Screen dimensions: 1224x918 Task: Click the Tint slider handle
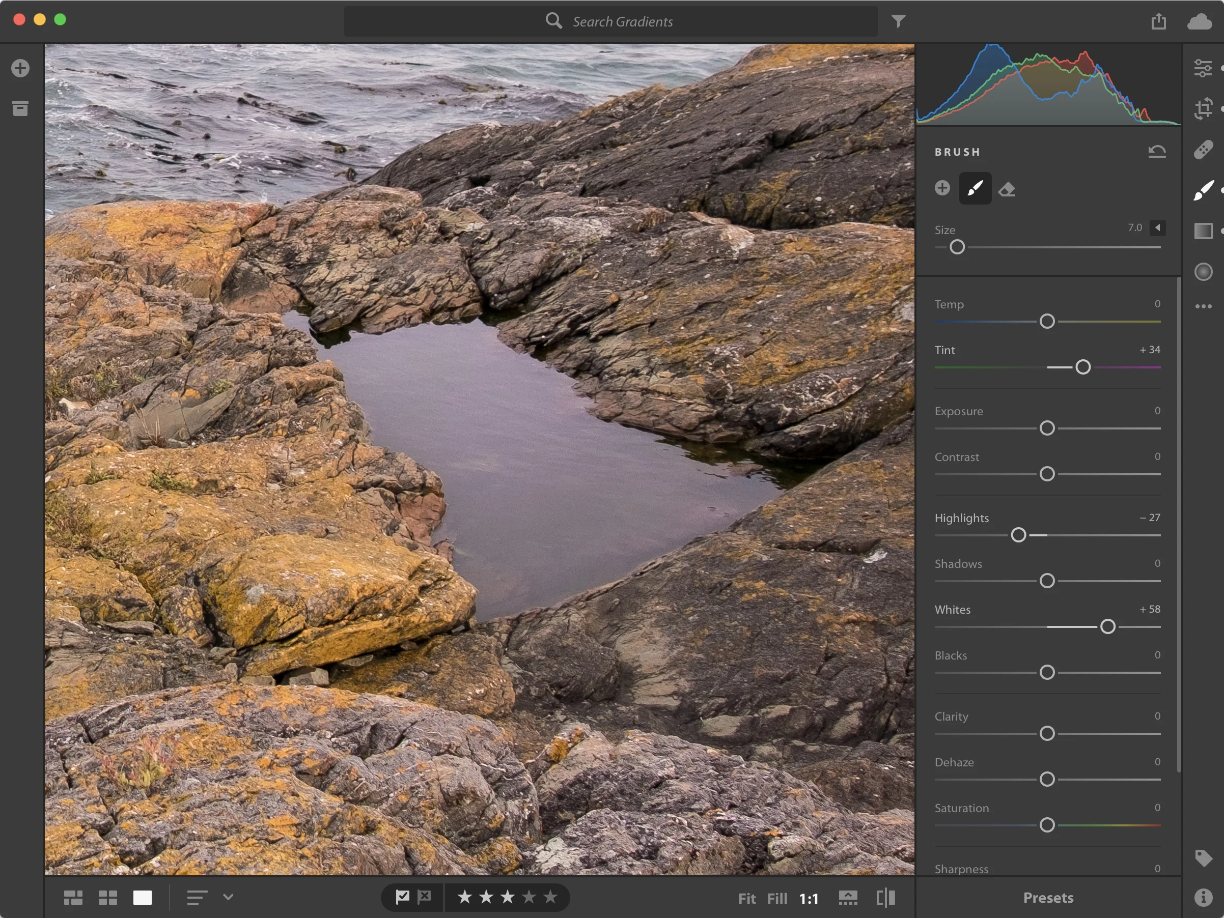pyautogui.click(x=1083, y=367)
